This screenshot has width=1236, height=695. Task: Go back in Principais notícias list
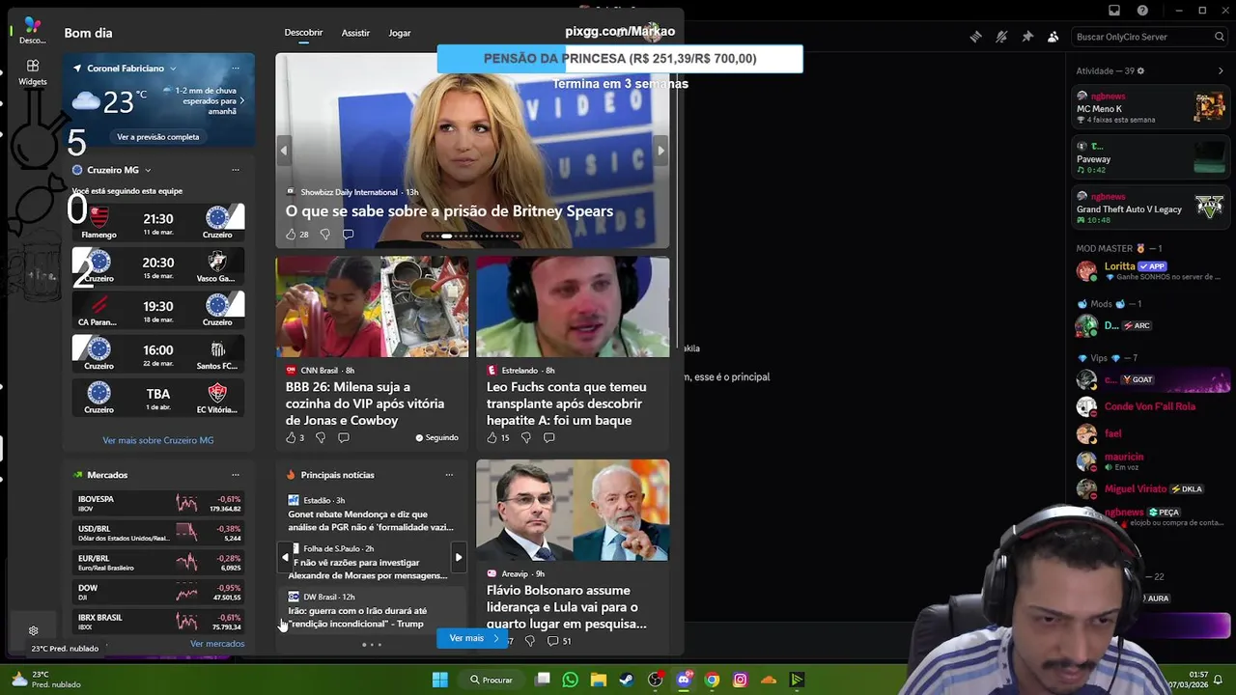[x=285, y=557]
